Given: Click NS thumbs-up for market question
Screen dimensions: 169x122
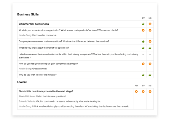Looking at the screenshot, I should [150, 48].
